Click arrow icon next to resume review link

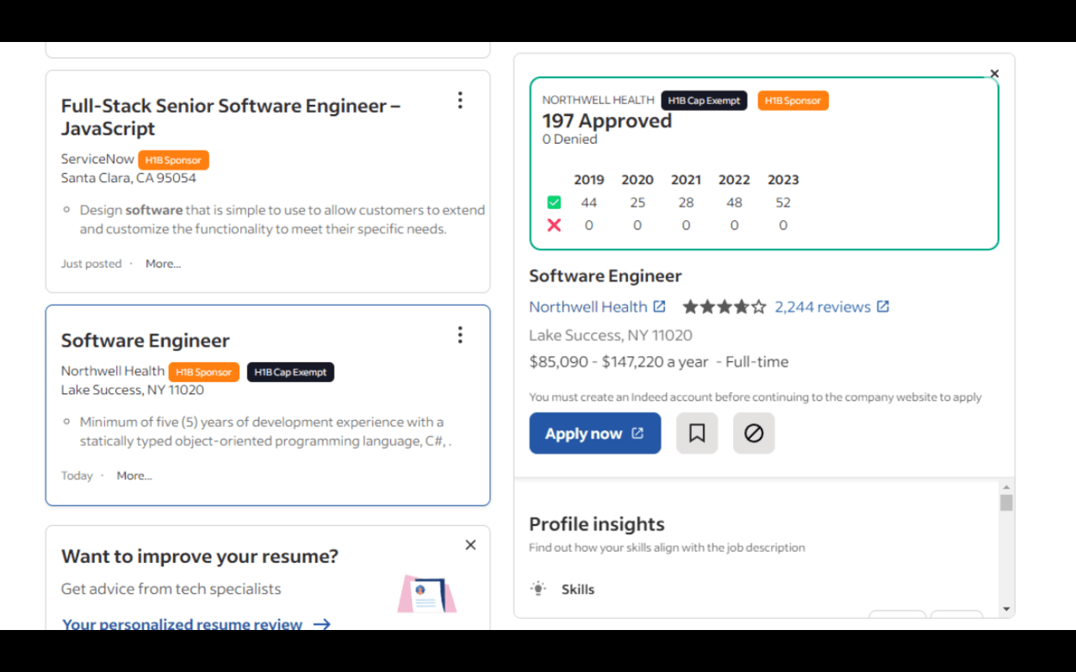321,624
